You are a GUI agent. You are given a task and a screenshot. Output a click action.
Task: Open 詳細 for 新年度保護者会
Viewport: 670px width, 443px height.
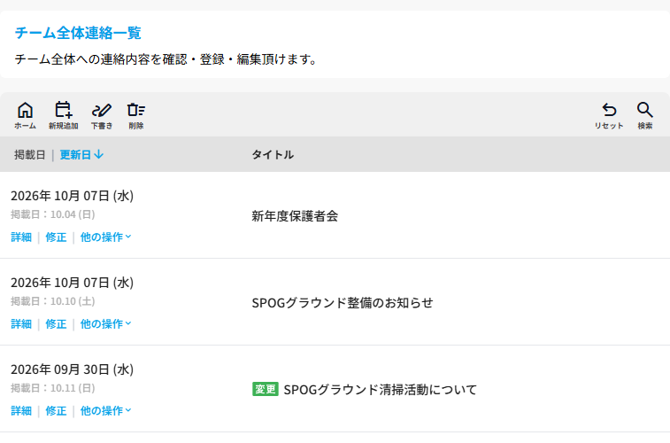coord(21,237)
